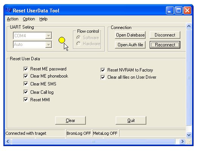Close the Reset UserData Tool window
This screenshot has height=154, width=200.
(187, 11)
